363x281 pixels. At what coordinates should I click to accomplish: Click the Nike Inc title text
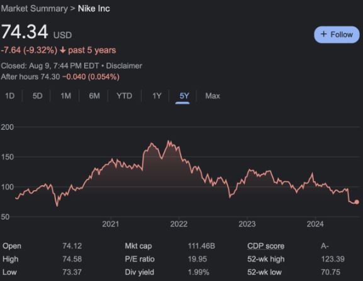pos(94,9)
